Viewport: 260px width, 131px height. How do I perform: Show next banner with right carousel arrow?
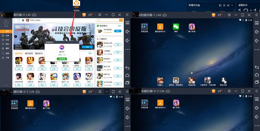point(92,36)
